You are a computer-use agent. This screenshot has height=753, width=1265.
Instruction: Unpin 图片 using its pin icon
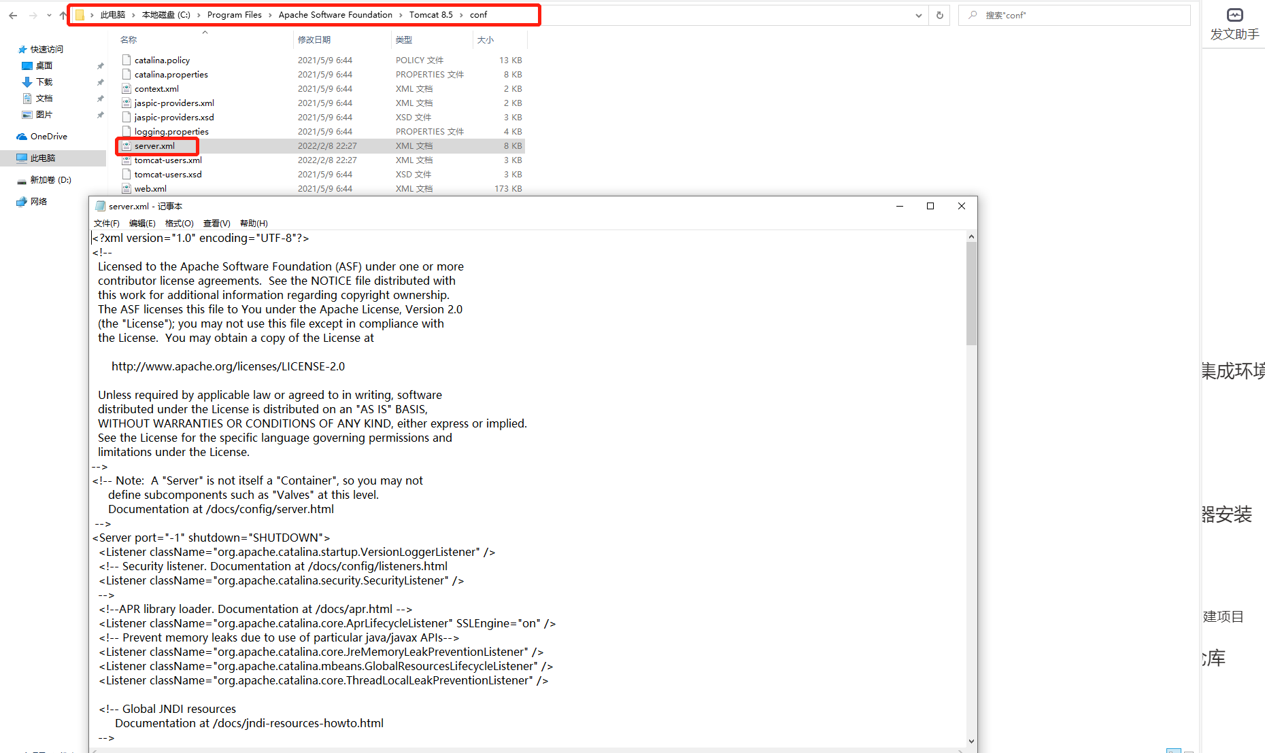coord(101,115)
